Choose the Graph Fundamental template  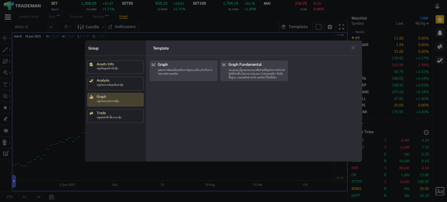tap(254, 71)
